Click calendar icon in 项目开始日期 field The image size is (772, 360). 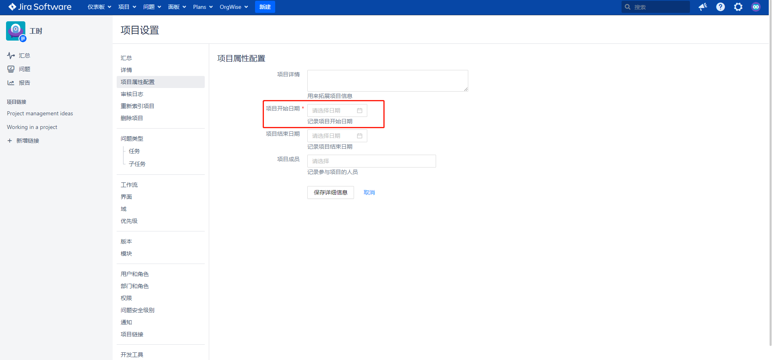pos(360,110)
